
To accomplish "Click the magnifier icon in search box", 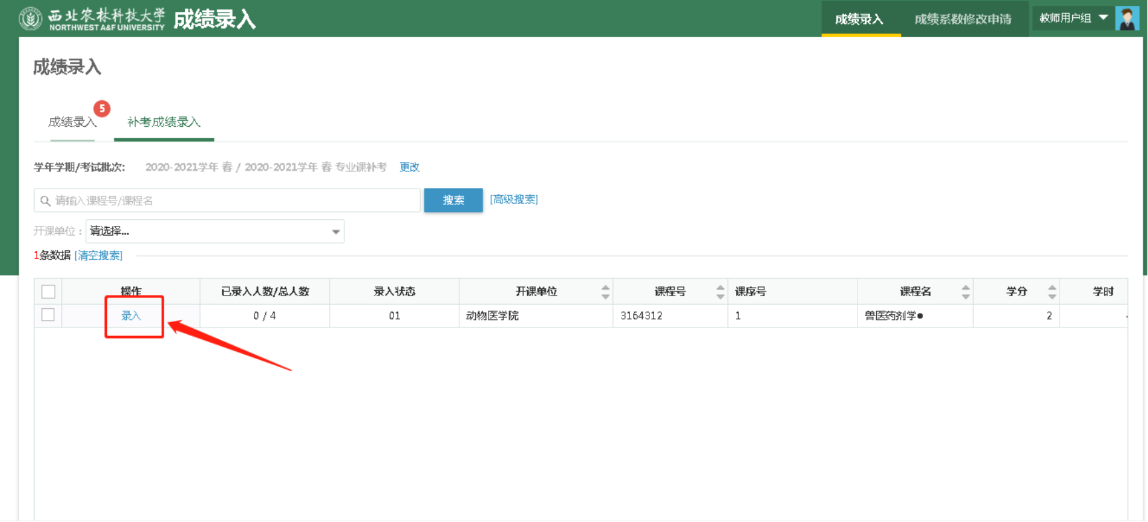I will tap(45, 201).
